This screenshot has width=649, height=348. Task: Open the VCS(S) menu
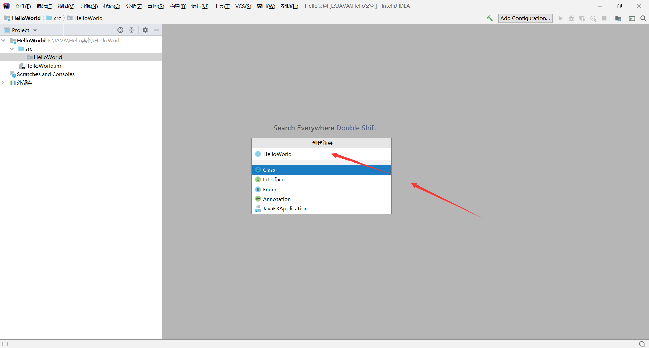pos(243,6)
